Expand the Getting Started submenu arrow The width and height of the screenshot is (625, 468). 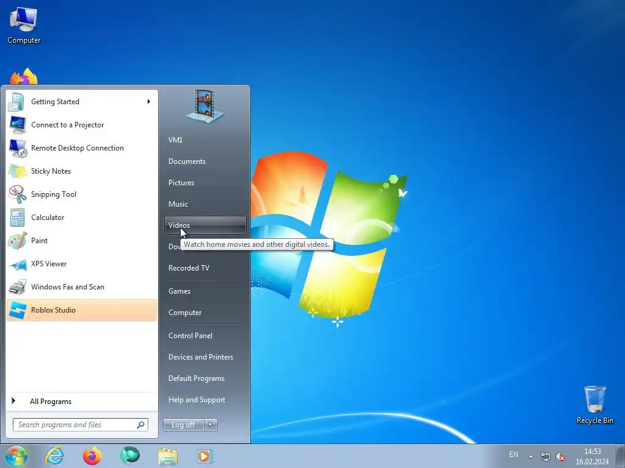(149, 102)
